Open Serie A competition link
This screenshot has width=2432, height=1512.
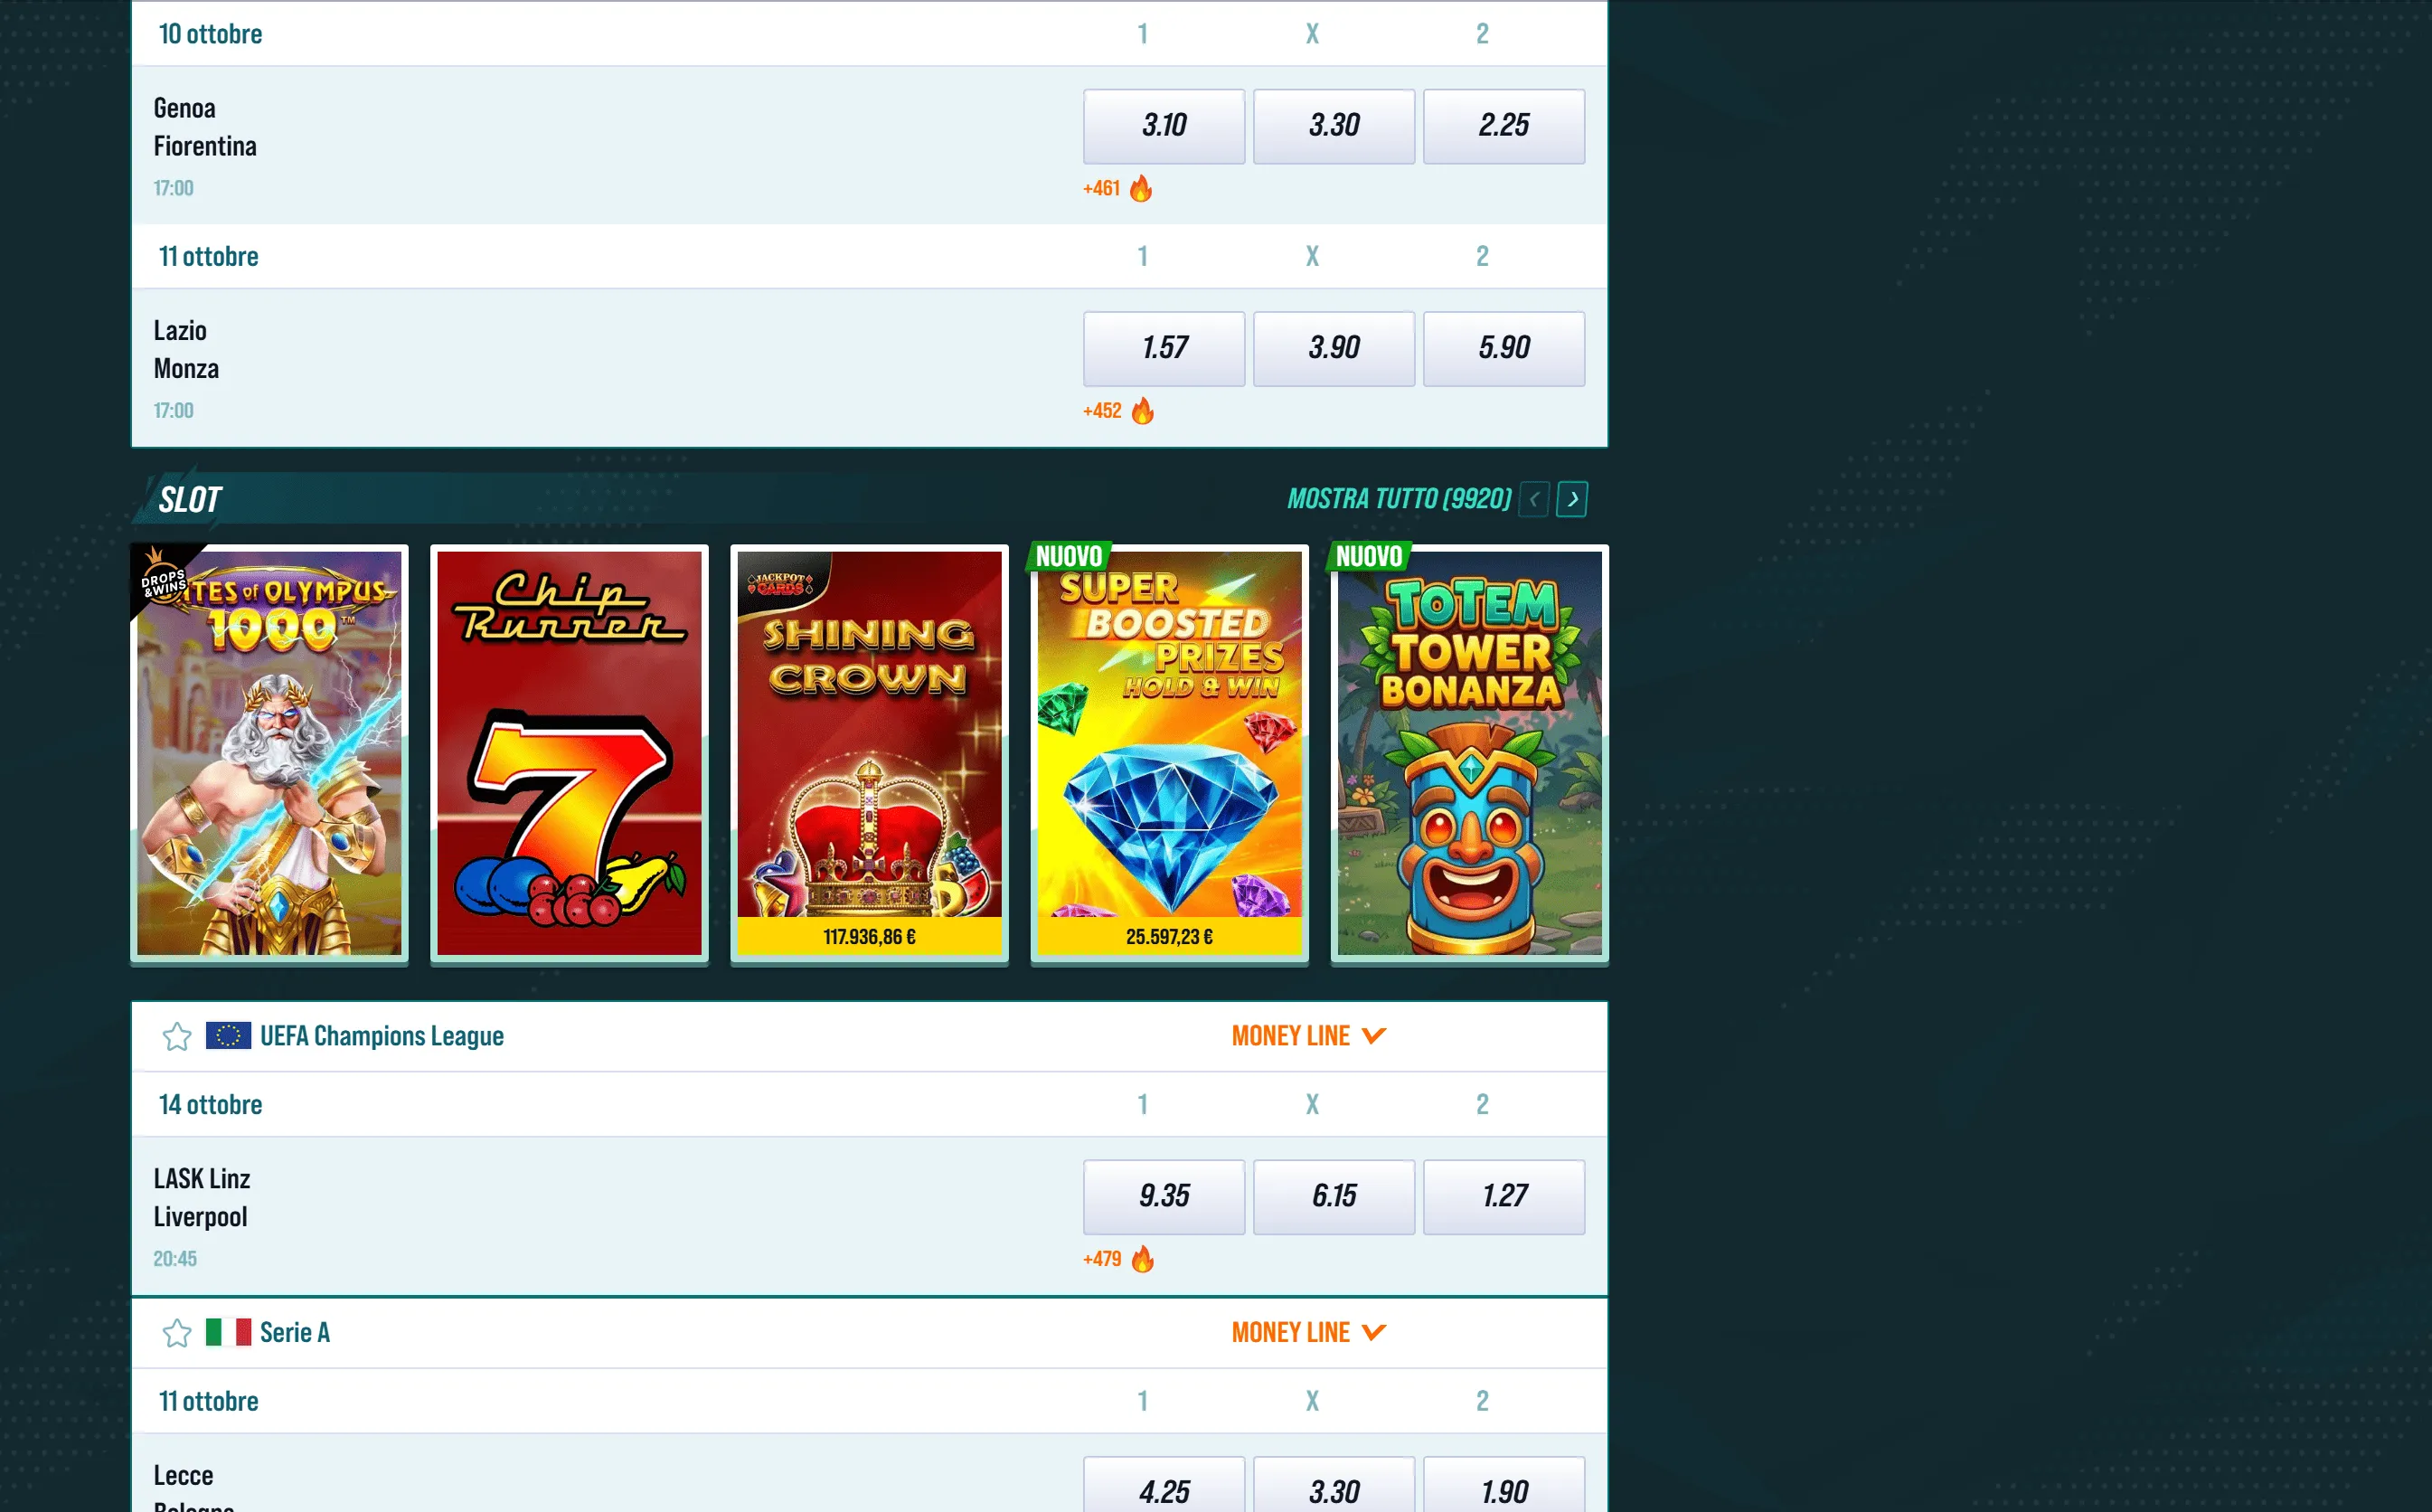[x=295, y=1333]
